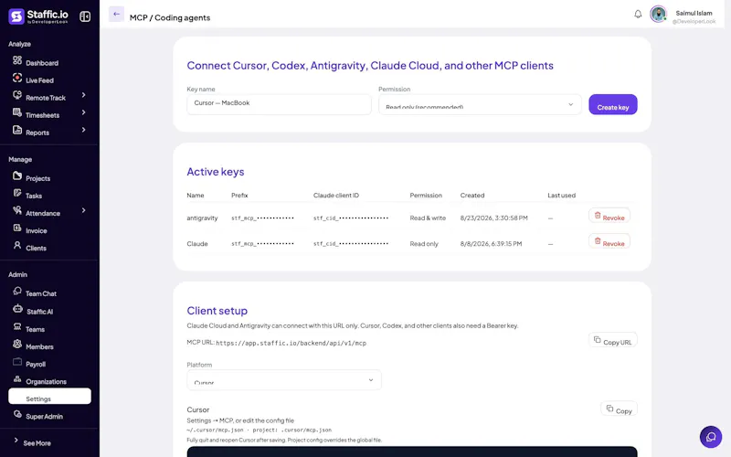Open Super Admin icon
The image size is (731, 457).
coord(17,414)
